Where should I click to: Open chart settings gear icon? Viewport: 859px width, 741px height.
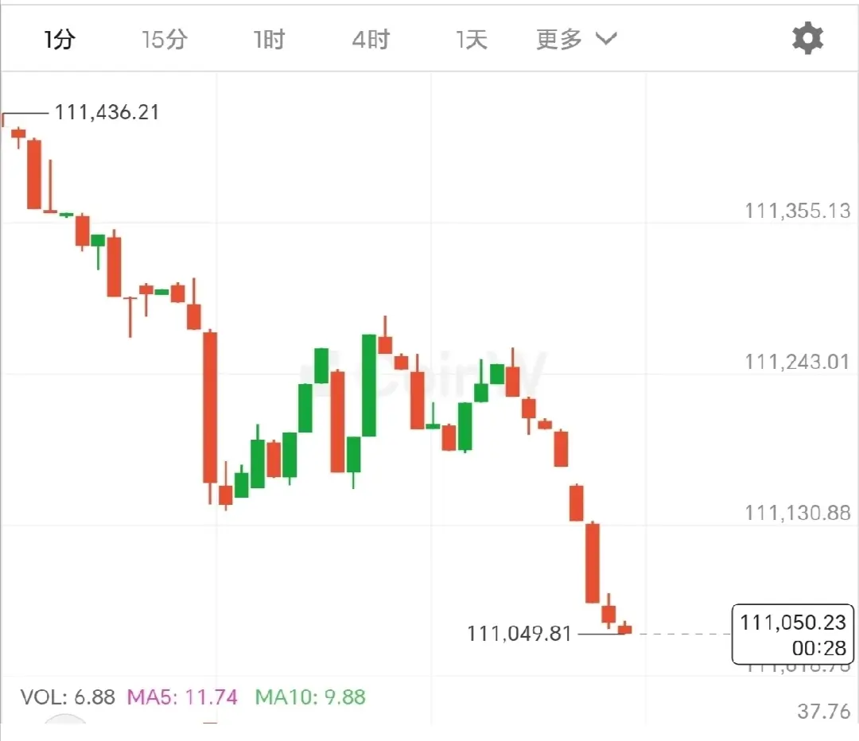point(807,38)
